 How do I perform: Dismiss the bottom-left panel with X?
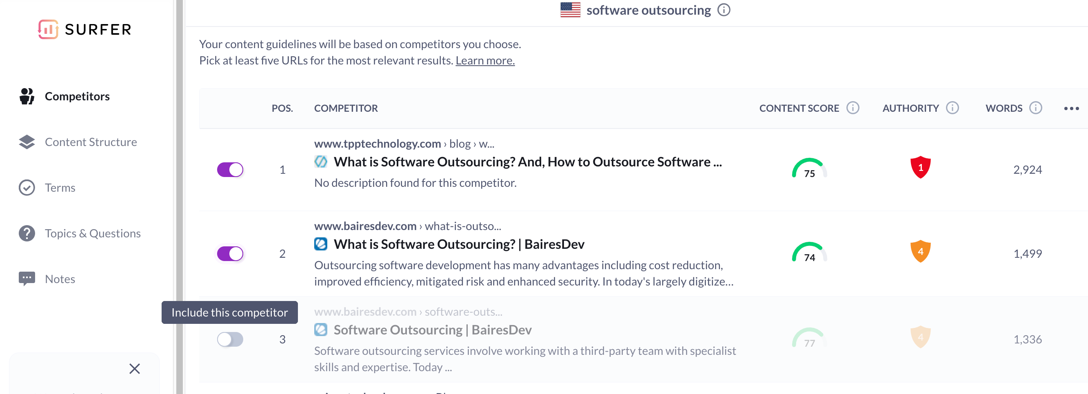click(x=135, y=369)
